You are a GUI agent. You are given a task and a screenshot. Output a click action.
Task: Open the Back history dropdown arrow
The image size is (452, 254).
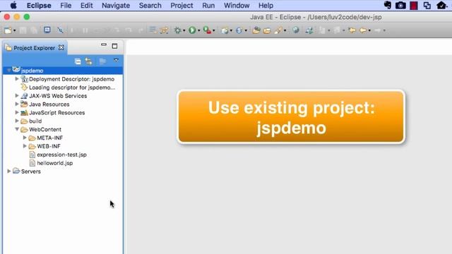[369, 30]
